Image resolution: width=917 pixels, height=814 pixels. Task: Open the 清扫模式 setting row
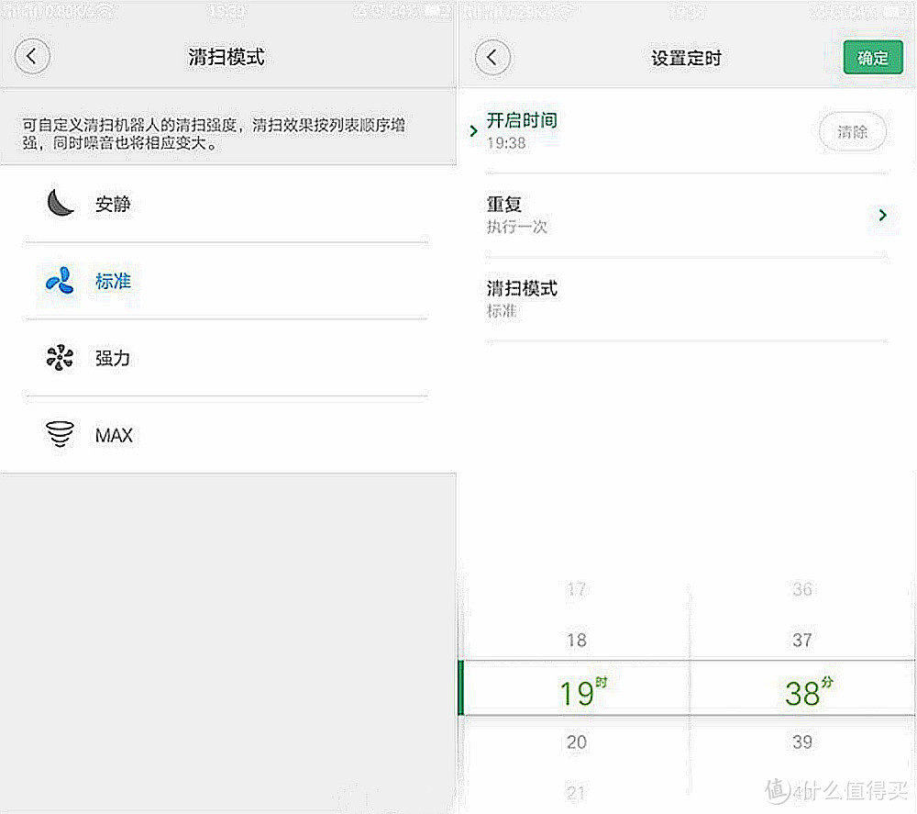coord(687,299)
